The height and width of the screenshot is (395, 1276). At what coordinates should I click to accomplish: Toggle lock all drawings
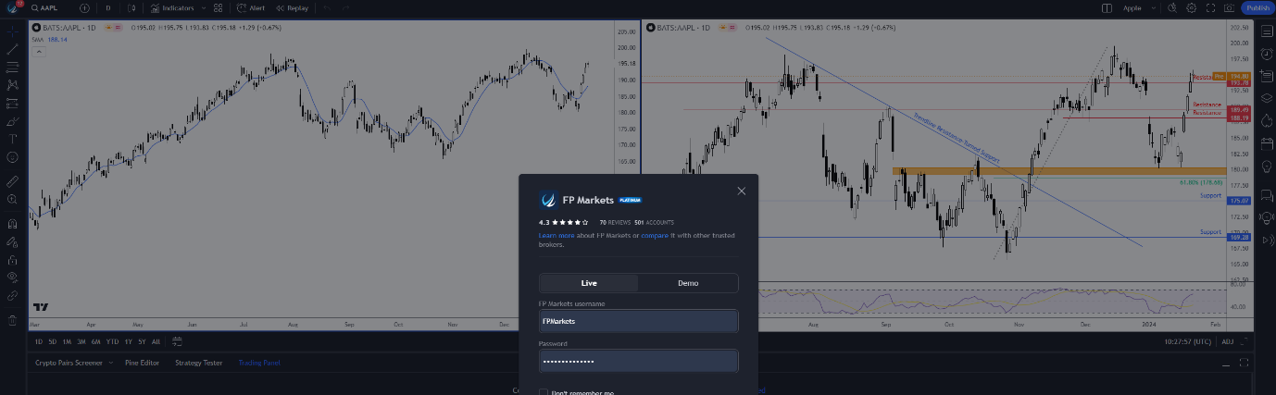tap(12, 259)
